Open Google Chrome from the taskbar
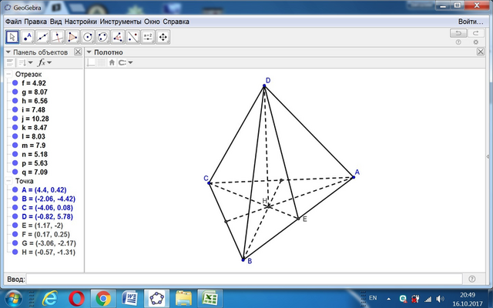Viewport: 493px width, 308px height. [x=103, y=299]
